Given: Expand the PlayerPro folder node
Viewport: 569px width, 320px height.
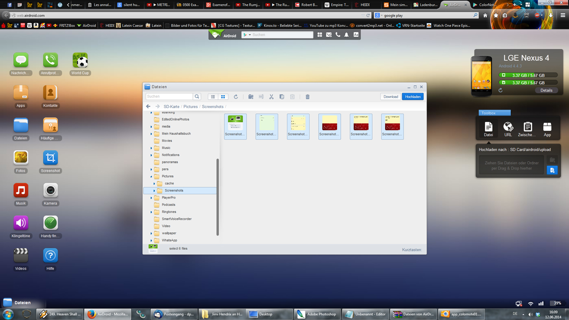Looking at the screenshot, I should pyautogui.click(x=151, y=198).
